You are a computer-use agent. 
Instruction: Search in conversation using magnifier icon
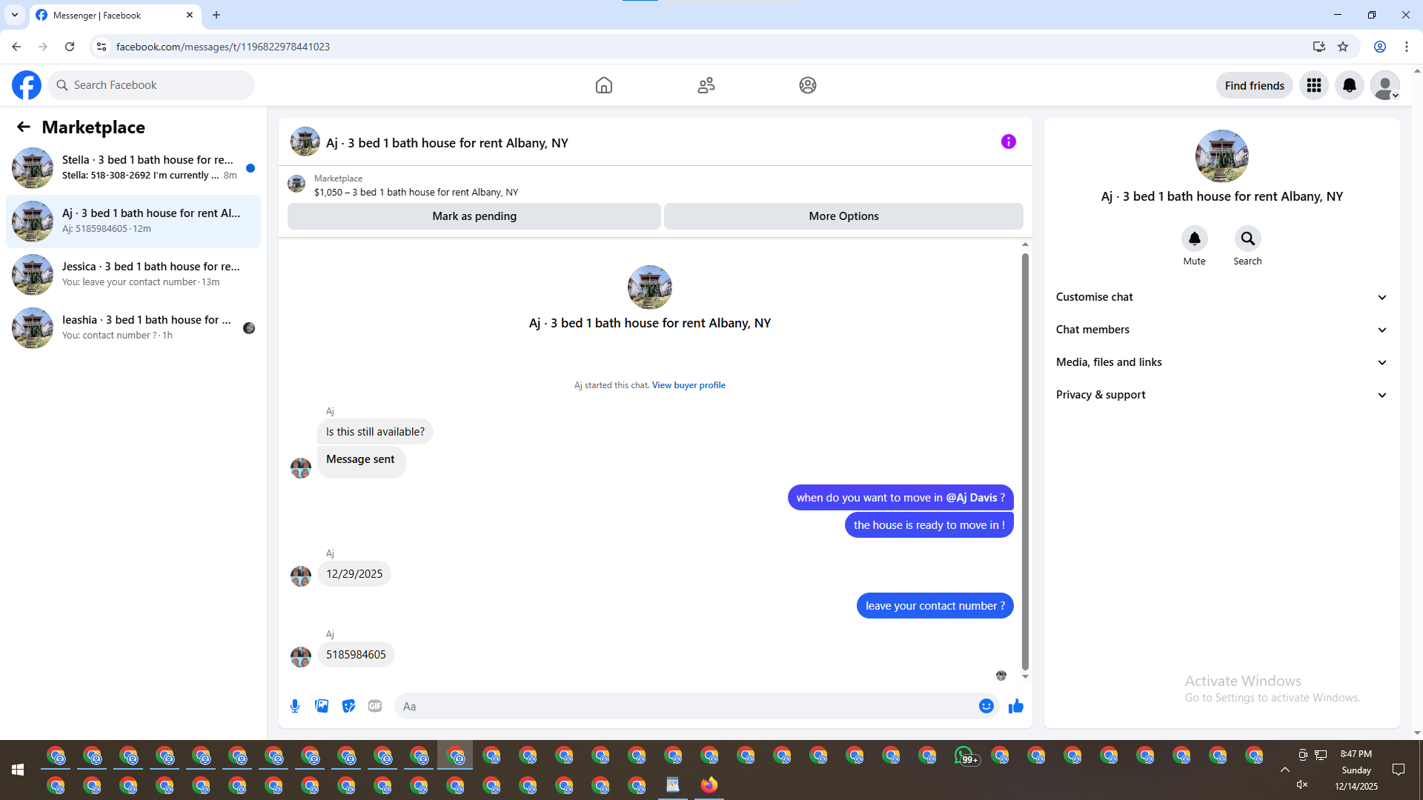pyautogui.click(x=1247, y=239)
